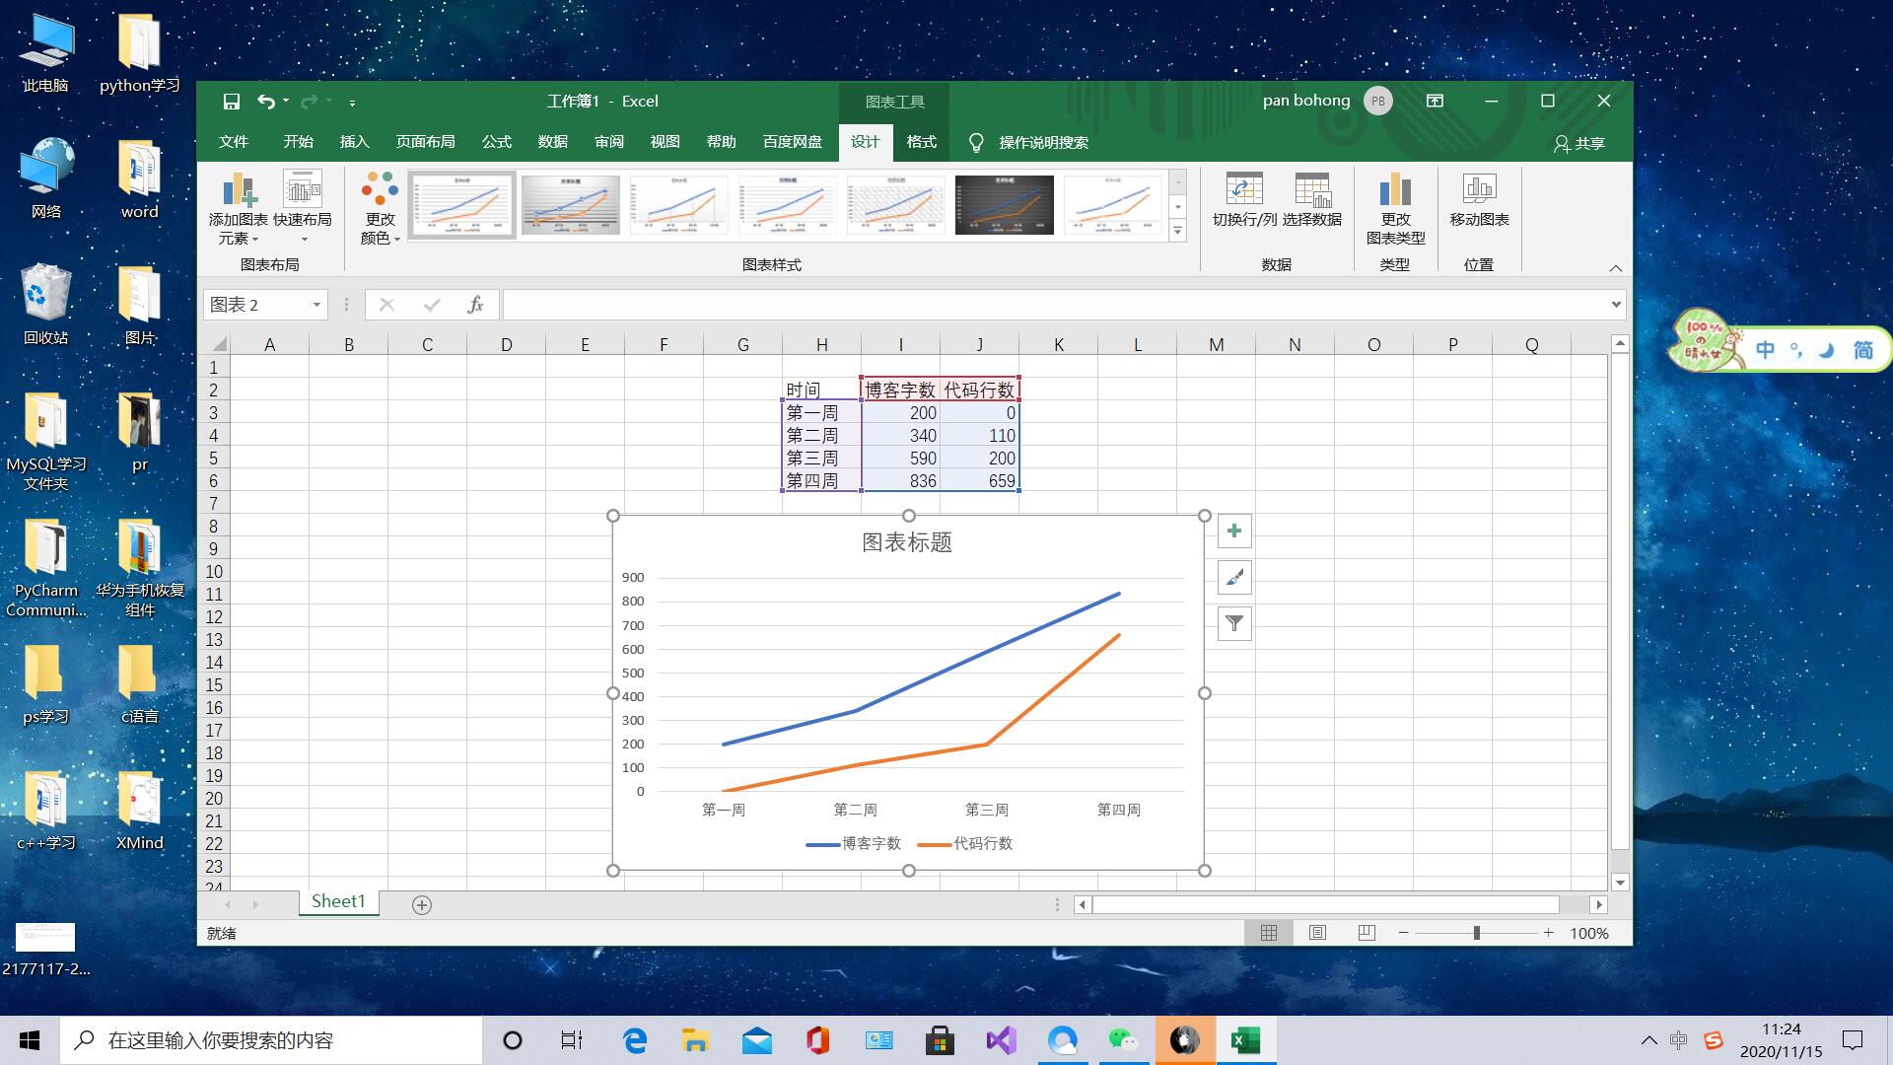Switch to Page Layout view in status bar
This screenshot has height=1065, width=1893.
1317,933
